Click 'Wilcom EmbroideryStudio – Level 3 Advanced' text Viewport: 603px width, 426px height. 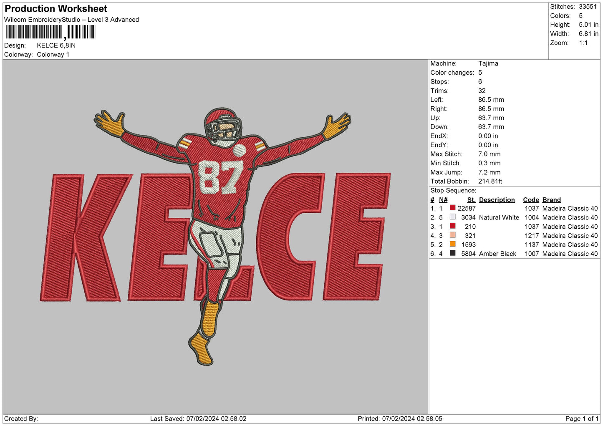point(71,20)
